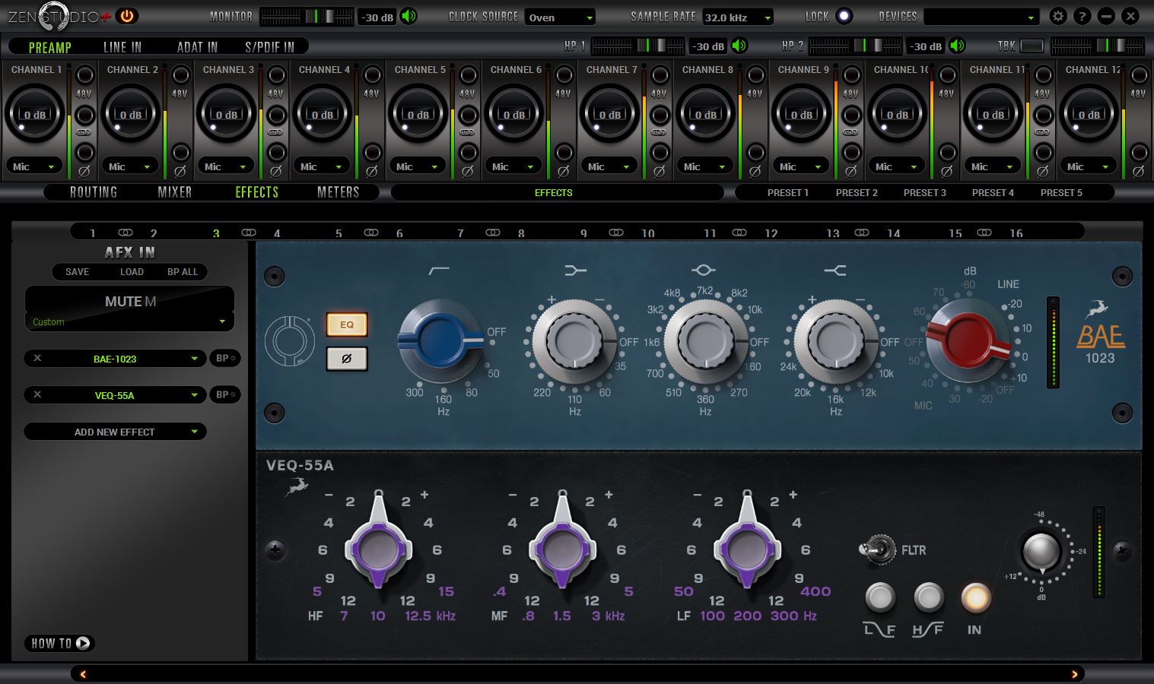Open the Meters tab
The height and width of the screenshot is (684, 1154).
point(339,192)
